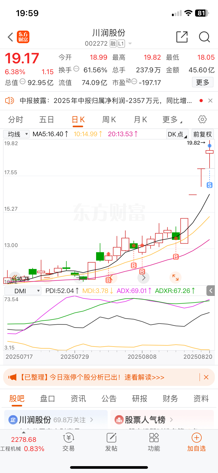218x473 pixels.
Task: Open 川润股份 69.8万关注 card chevron
Action: tap(92, 419)
